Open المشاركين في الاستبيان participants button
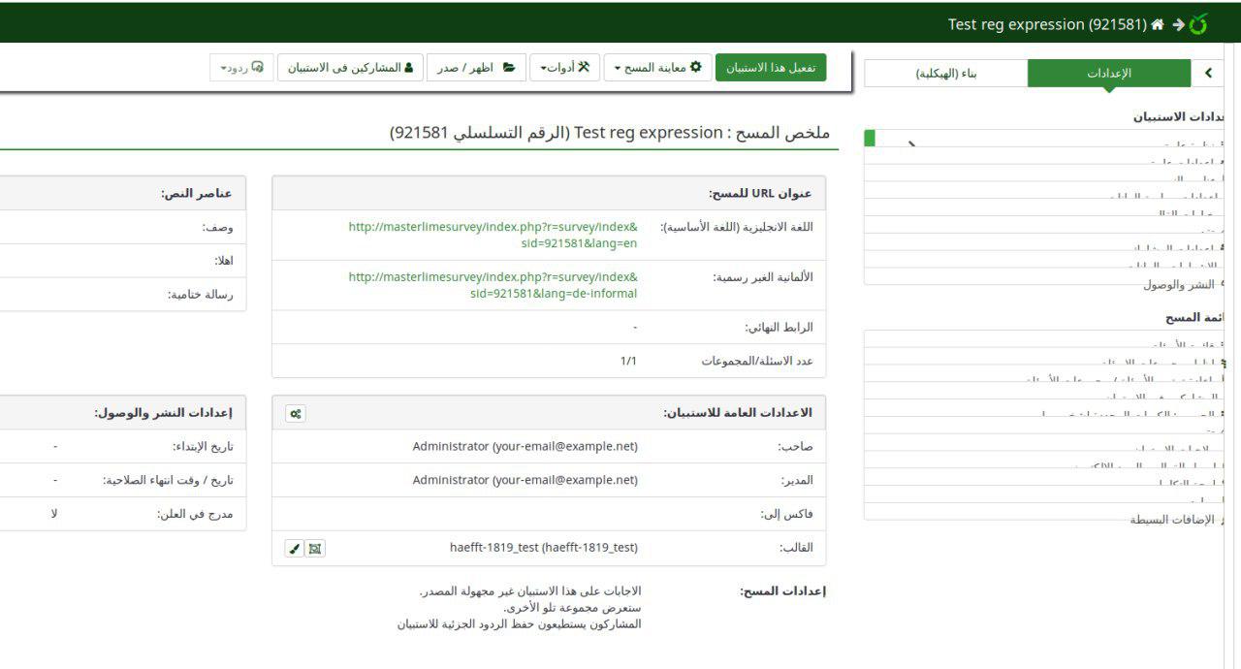 point(350,68)
